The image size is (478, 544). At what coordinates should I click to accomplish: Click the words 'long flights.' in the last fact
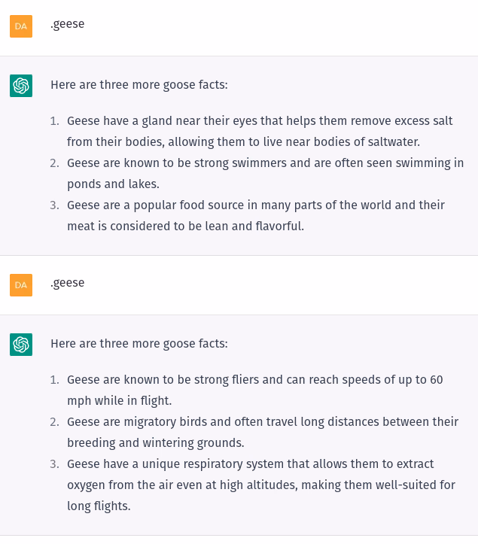coord(99,506)
